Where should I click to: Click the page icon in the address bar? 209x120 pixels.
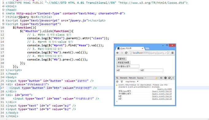(131, 53)
